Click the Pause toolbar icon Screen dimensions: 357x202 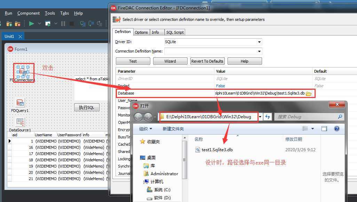click(63, 23)
